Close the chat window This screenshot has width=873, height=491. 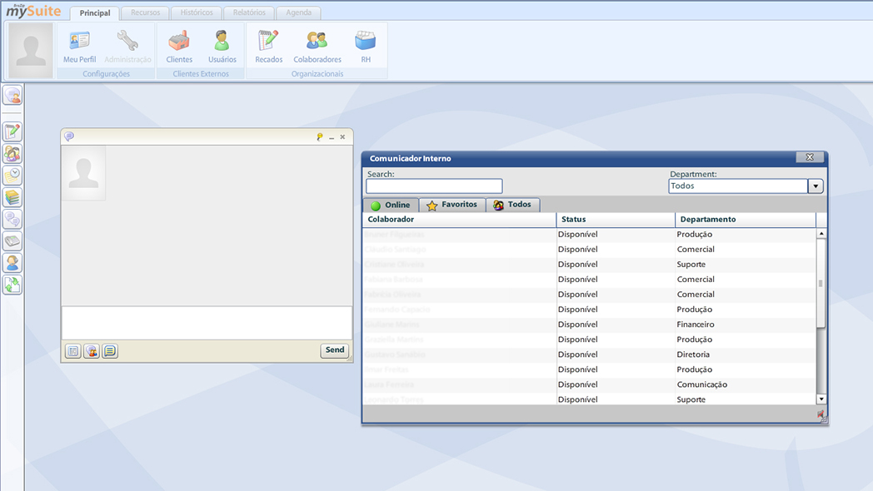(x=342, y=136)
